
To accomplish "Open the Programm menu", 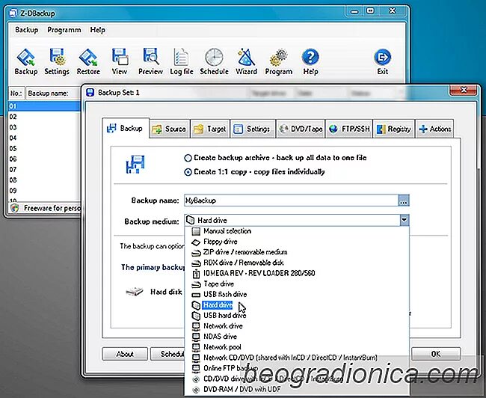I will [x=64, y=30].
